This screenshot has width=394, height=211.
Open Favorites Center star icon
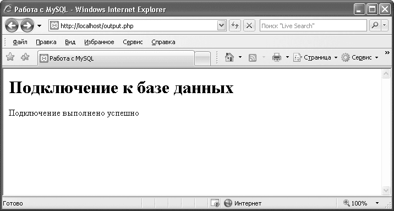point(10,57)
